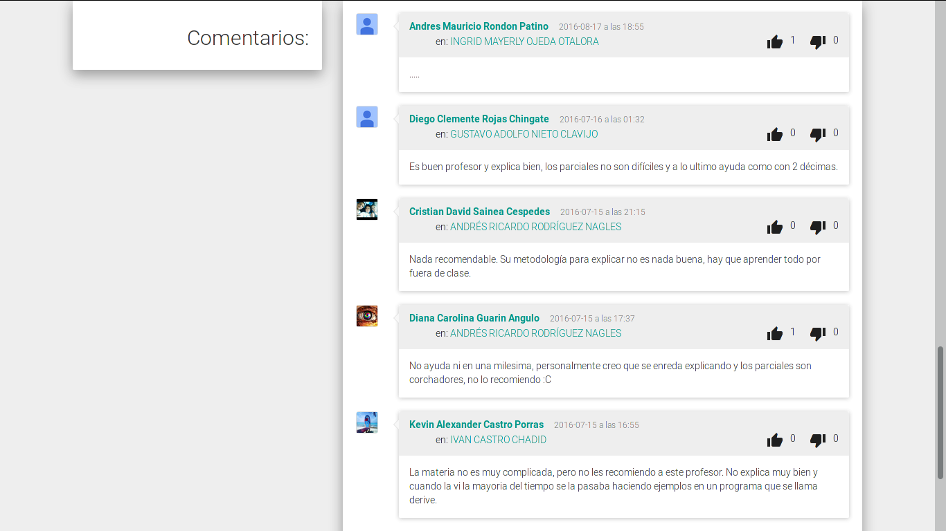Click the like count on Andres's comment
Image resolution: width=946 pixels, height=531 pixels.
pyautogui.click(x=793, y=40)
